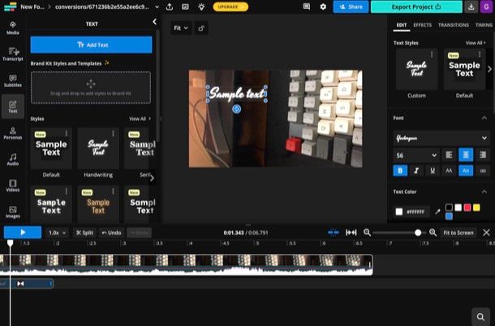Toggle title case Aa option
495x326 pixels.
[x=466, y=171]
